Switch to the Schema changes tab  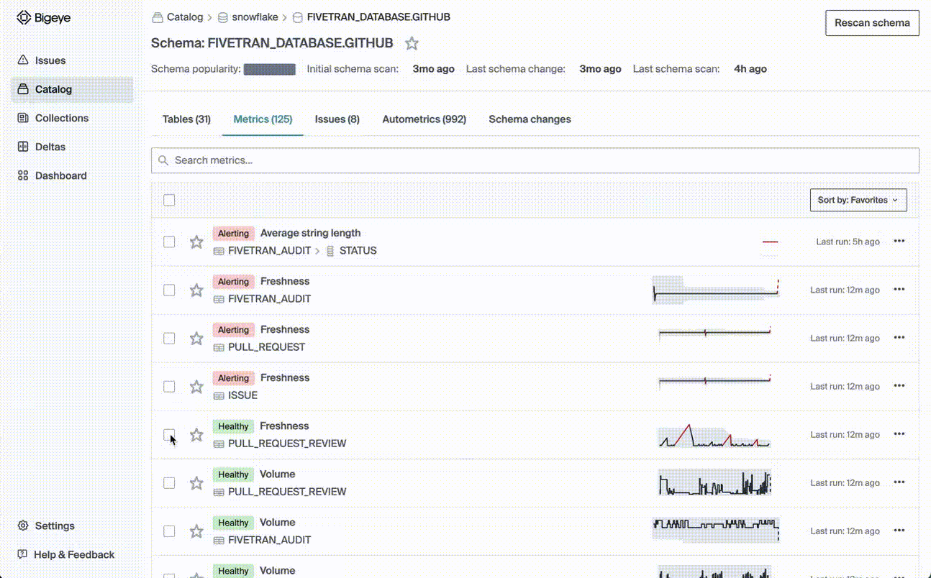(x=530, y=119)
